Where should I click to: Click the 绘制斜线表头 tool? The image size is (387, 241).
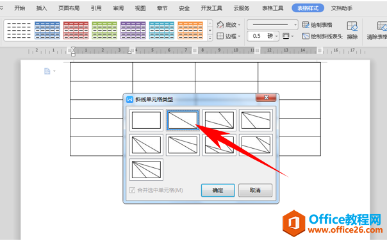322,37
